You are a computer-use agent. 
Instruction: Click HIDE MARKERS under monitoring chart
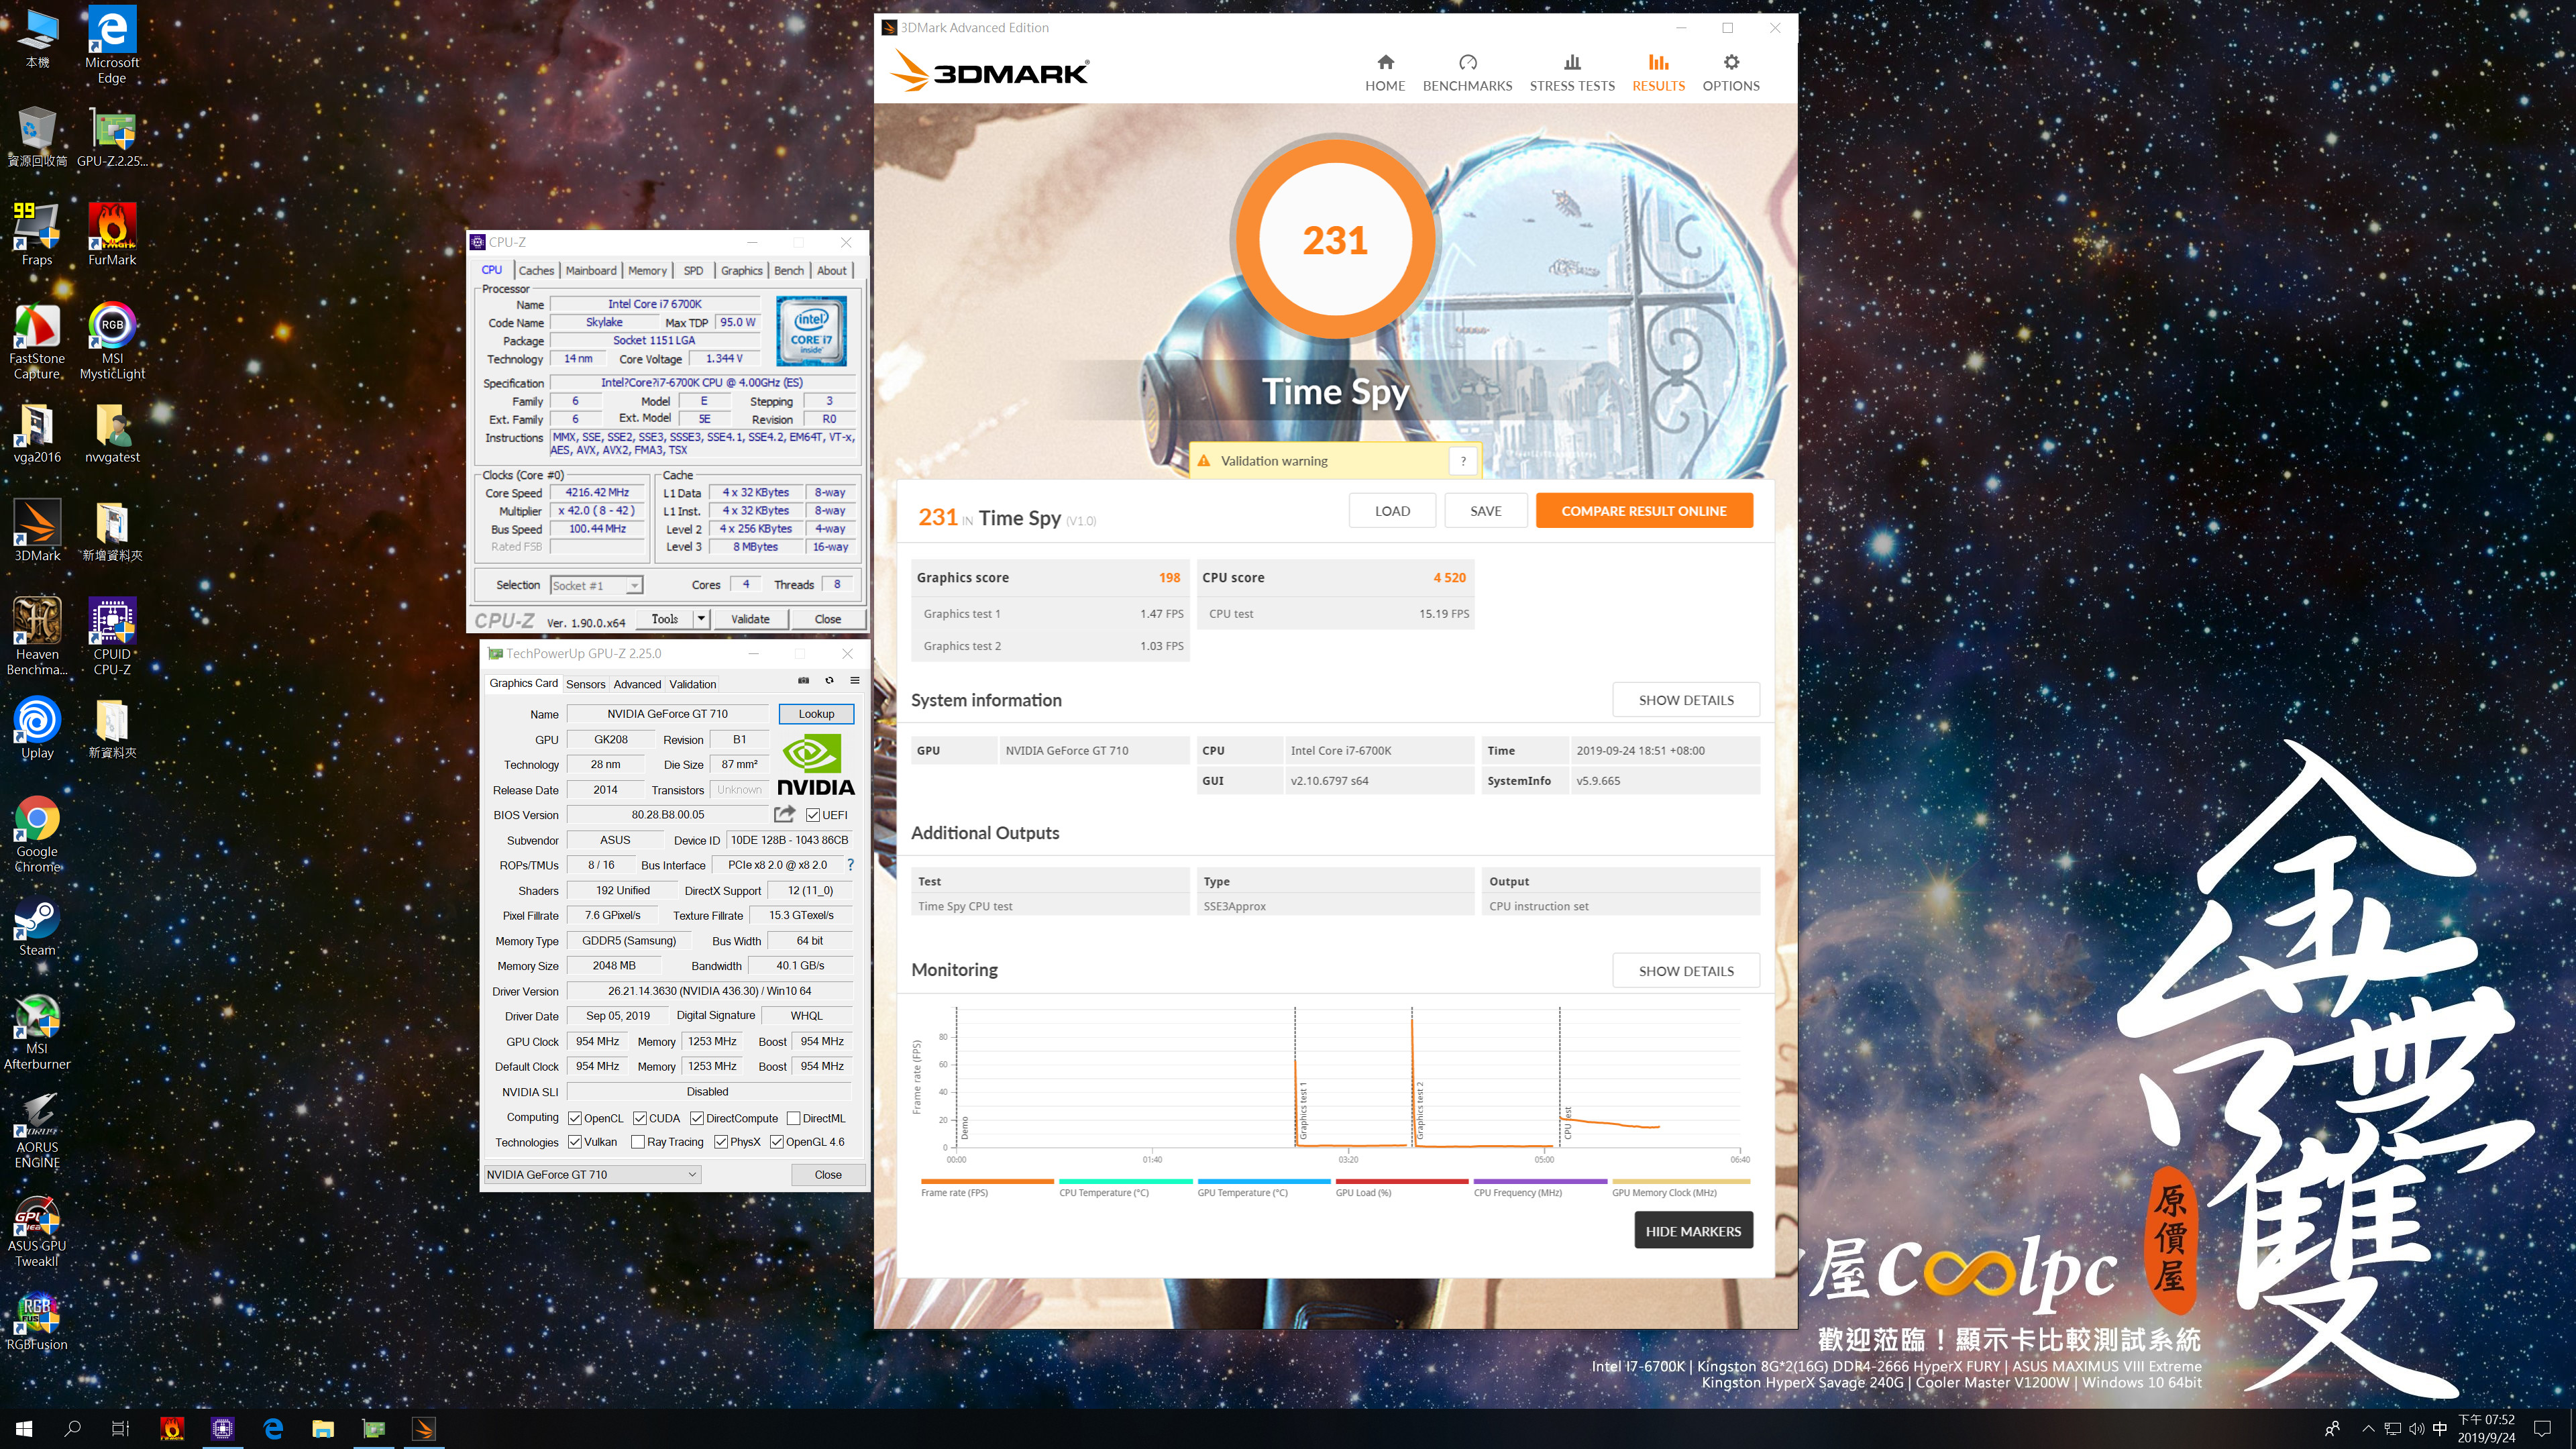pyautogui.click(x=1693, y=1231)
